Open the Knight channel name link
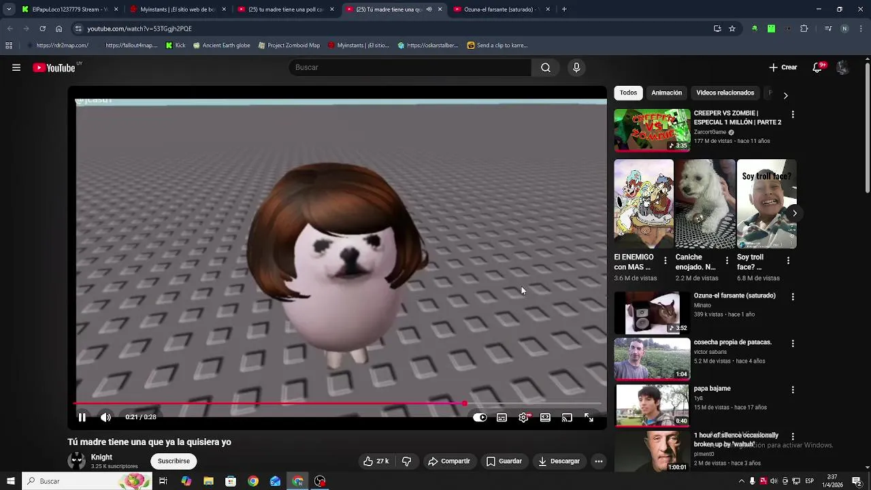Screen dimensions: 871x490 pyautogui.click(x=101, y=457)
